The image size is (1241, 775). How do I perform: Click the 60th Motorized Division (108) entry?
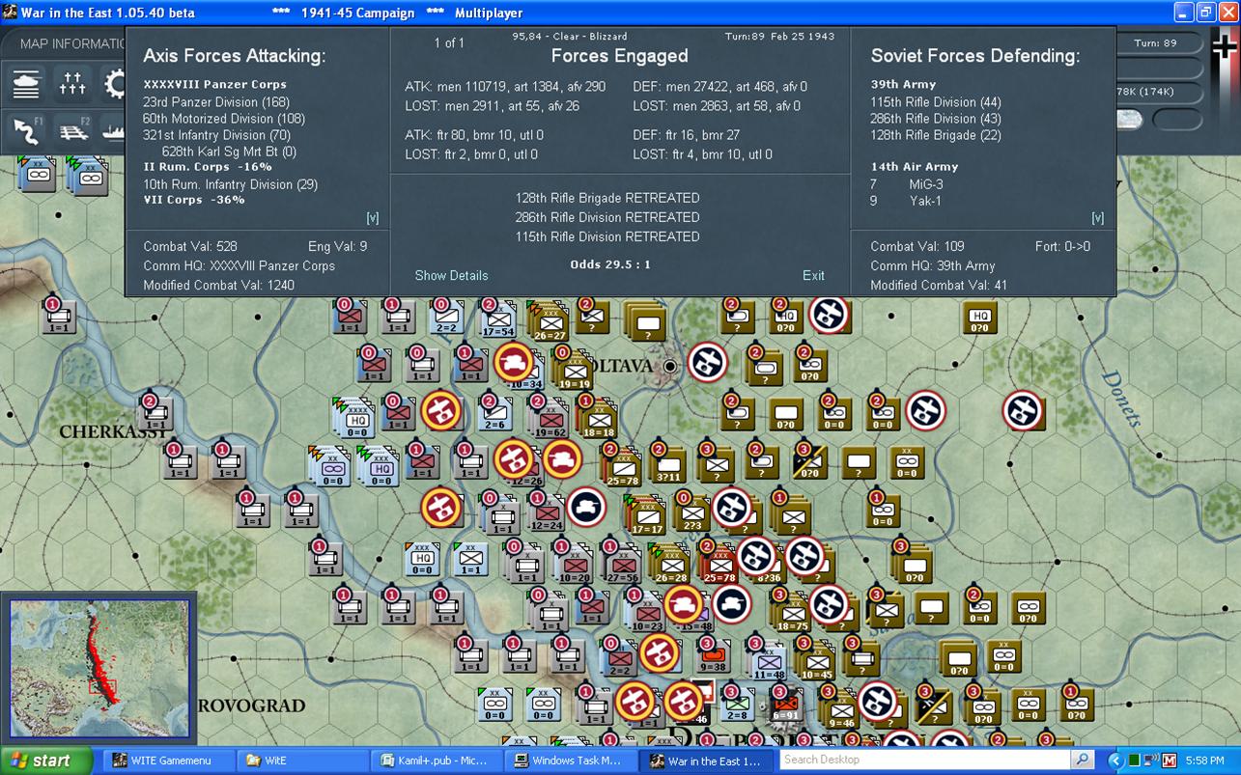(224, 119)
